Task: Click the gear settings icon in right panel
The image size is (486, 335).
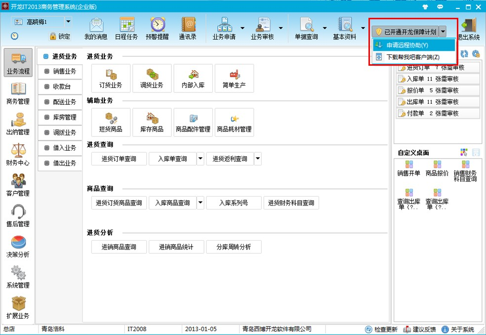Action: pos(476,54)
